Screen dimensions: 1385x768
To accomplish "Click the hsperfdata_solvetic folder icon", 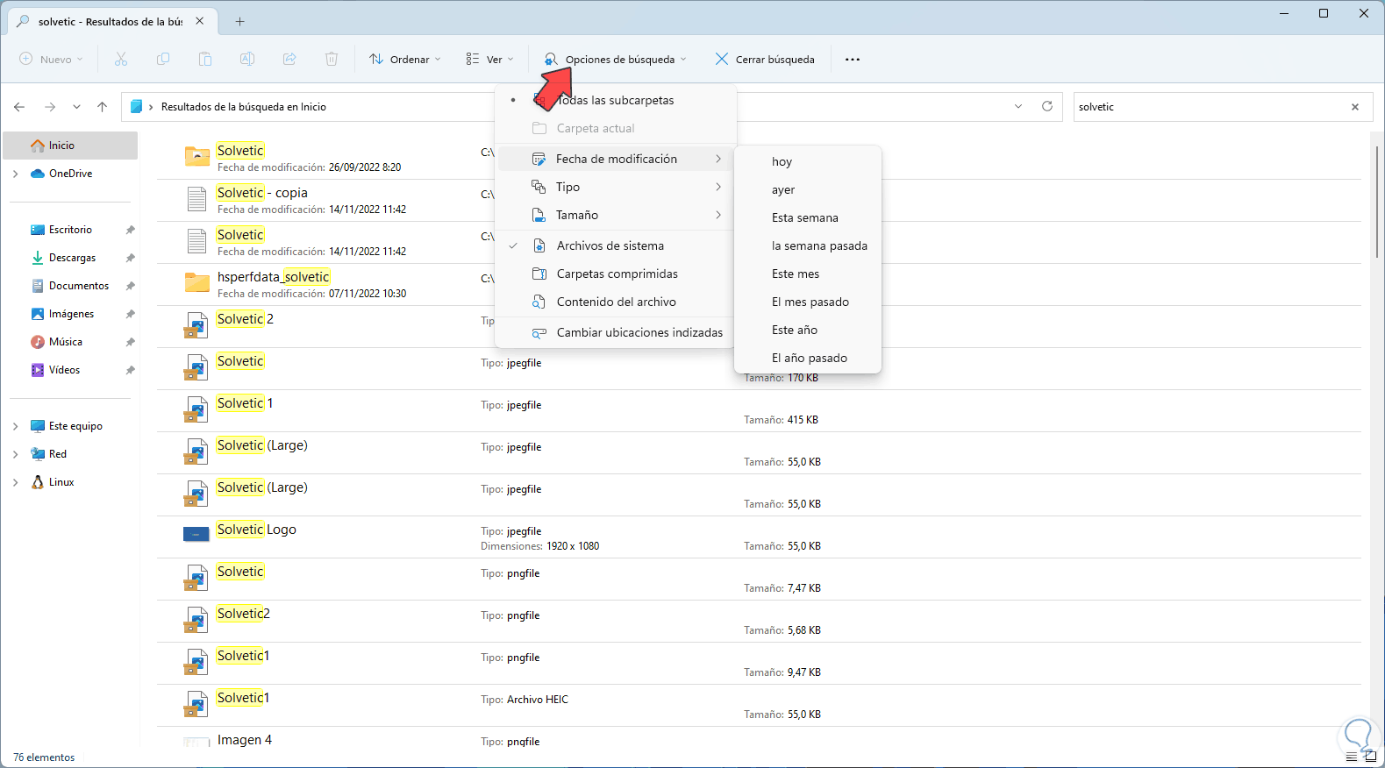I will [x=196, y=282].
